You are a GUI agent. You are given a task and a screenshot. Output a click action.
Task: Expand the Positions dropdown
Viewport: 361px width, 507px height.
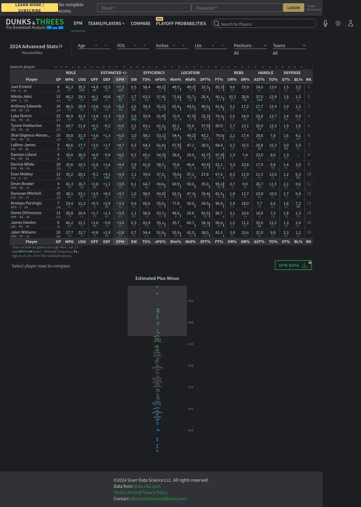click(x=250, y=46)
